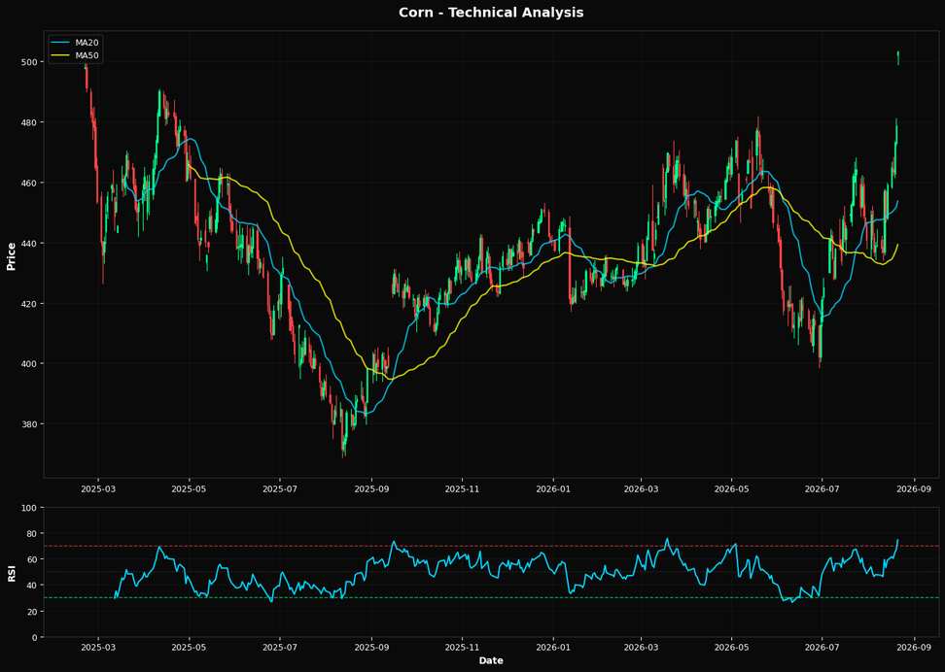The image size is (945, 672).
Task: Click 2026-03 date under the RSI panel
Action: point(642,648)
